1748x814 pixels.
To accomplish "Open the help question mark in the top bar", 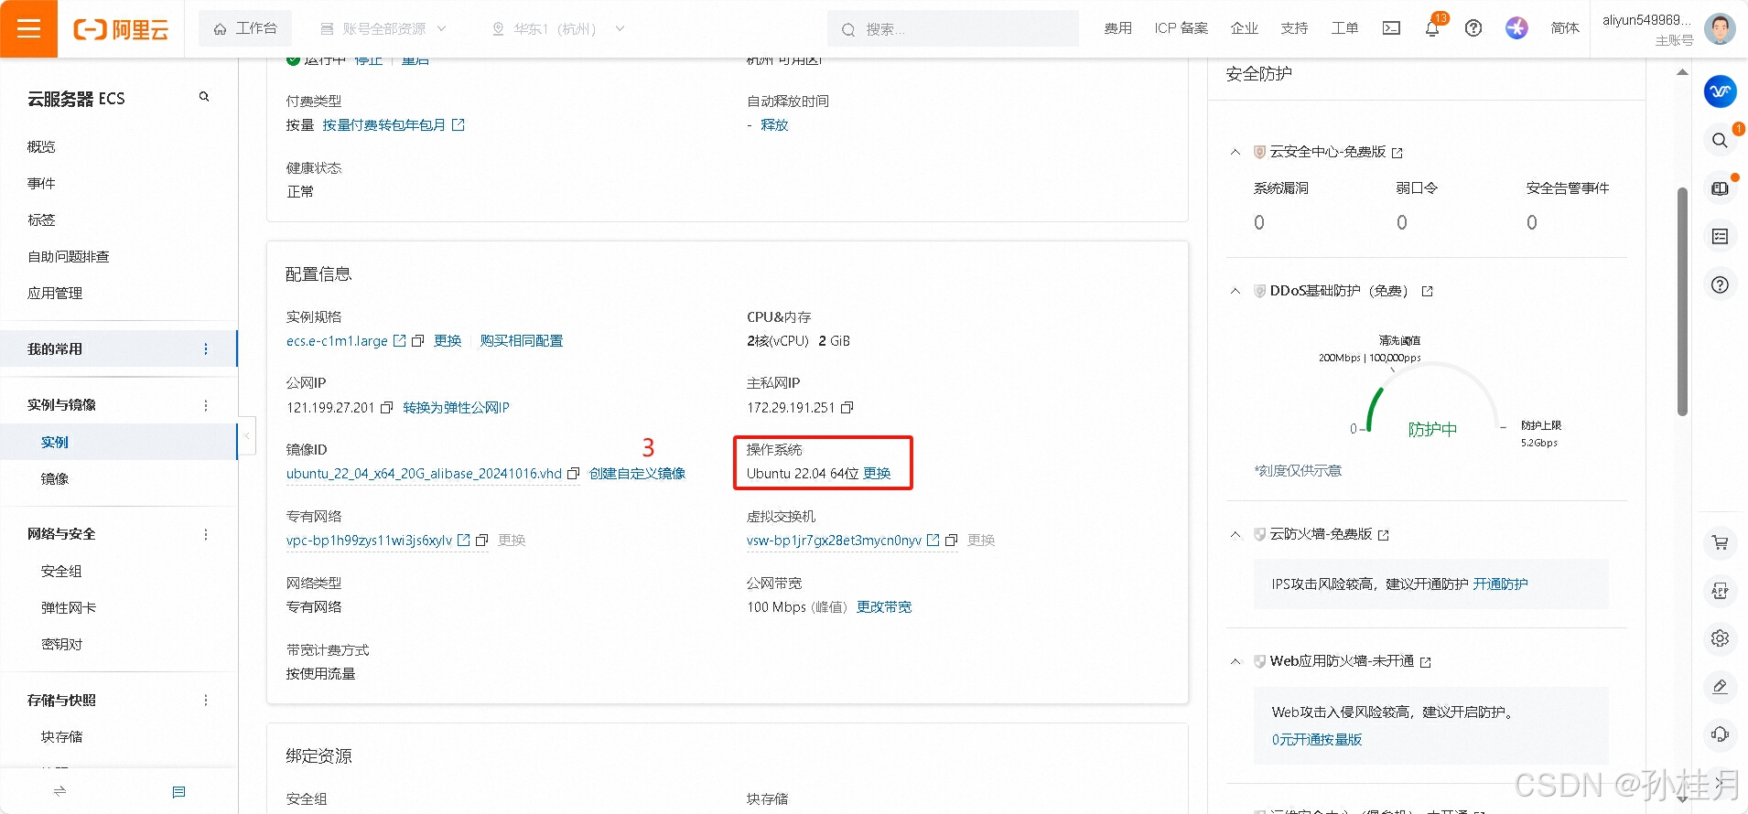I will click(x=1473, y=28).
